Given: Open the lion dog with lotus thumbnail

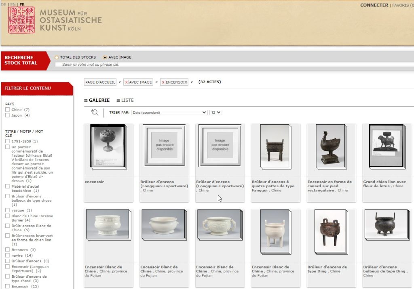Looking at the screenshot, I should [x=386, y=146].
